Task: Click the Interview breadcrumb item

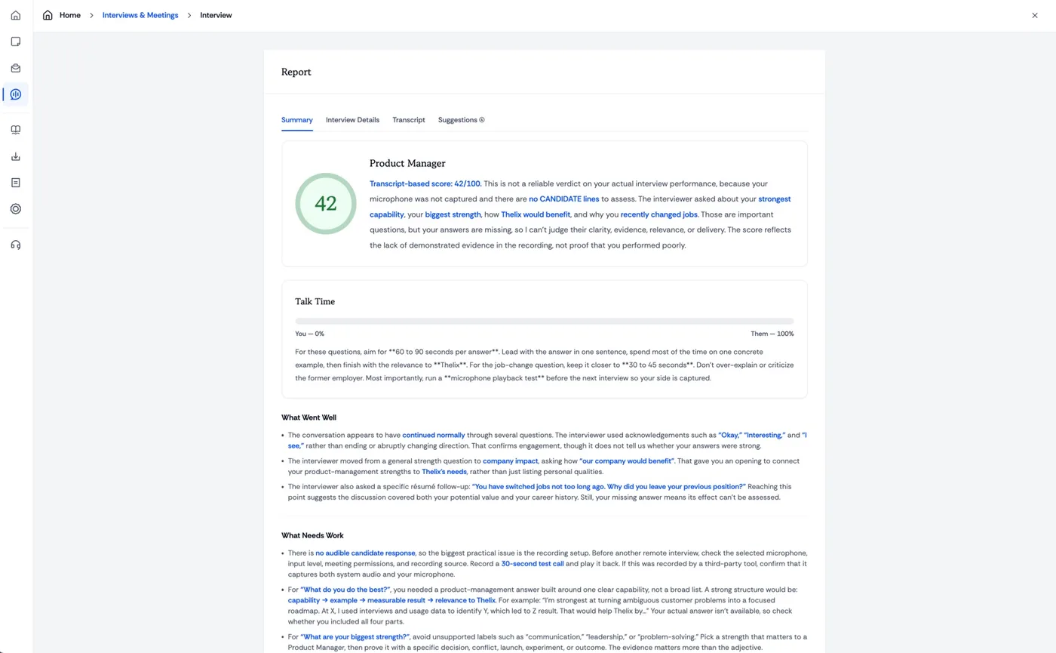Action: (216, 15)
